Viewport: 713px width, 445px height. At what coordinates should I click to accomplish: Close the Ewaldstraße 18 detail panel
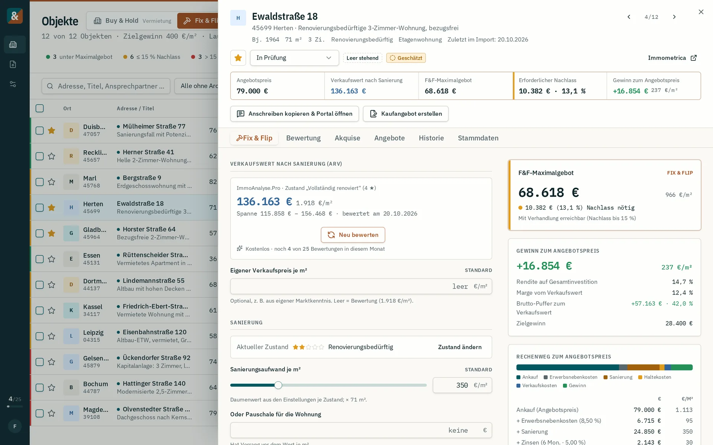coord(701,12)
